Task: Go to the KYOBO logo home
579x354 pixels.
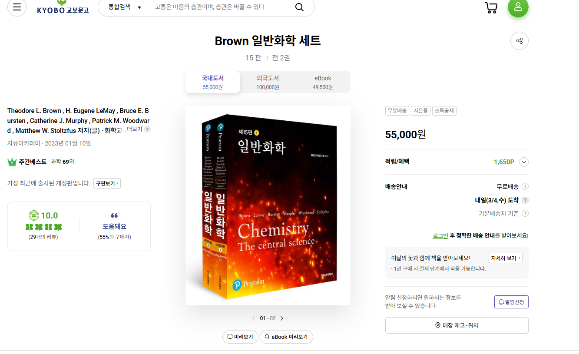Action: [63, 8]
